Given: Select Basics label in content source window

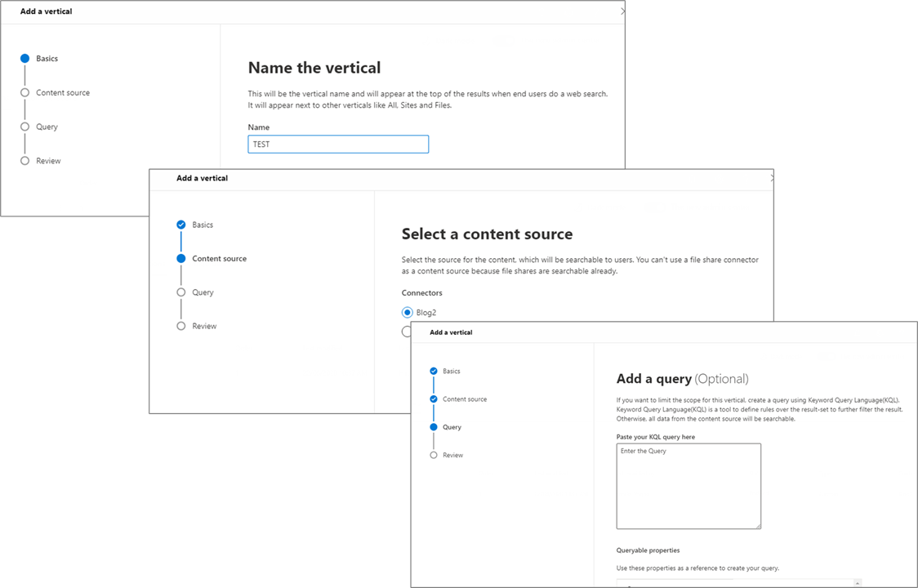Looking at the screenshot, I should coord(203,225).
